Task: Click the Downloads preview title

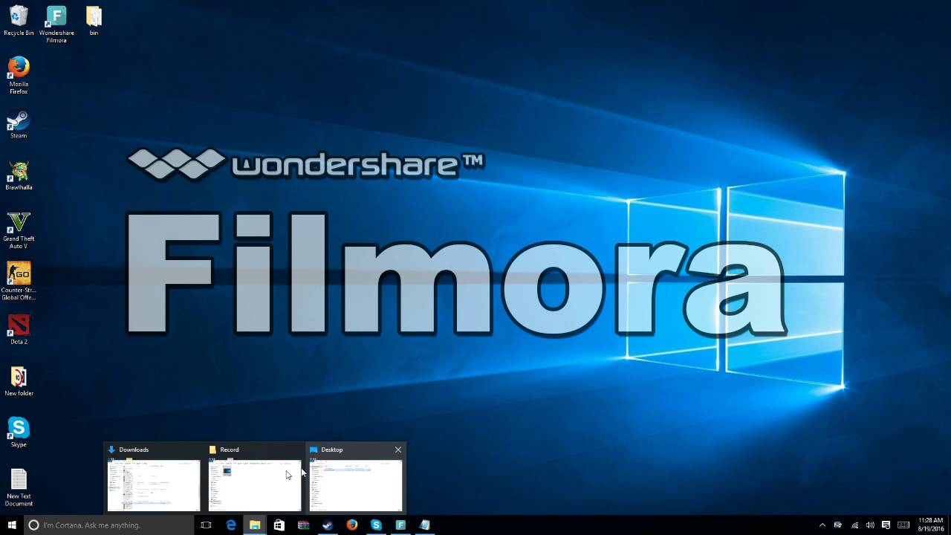Action: pyautogui.click(x=134, y=450)
